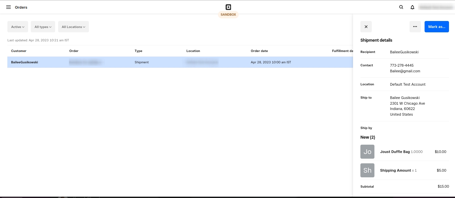Click the Bailee@gmail.com contact email
Image resolution: width=455 pixels, height=198 pixels.
(x=405, y=71)
